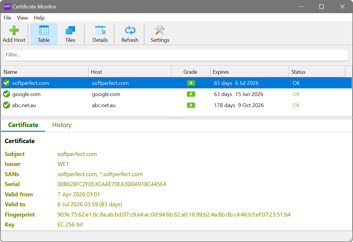Click the green check icon beside google.com

pos(6,94)
